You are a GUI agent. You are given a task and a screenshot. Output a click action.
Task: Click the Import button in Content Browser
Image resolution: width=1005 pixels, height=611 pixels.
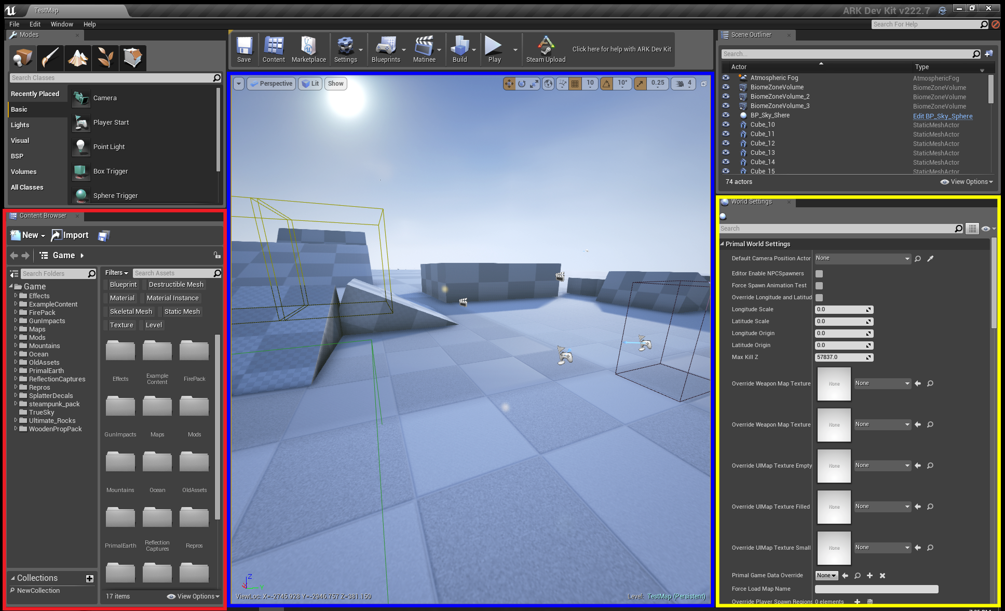tap(70, 235)
